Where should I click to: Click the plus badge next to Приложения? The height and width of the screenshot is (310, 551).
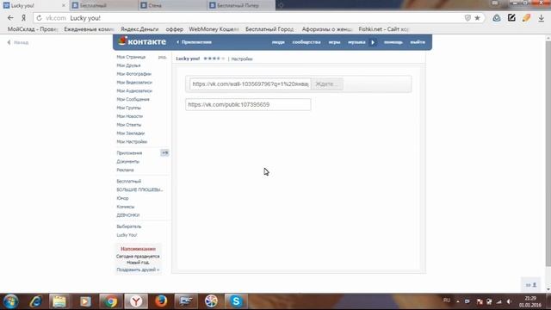(x=164, y=152)
